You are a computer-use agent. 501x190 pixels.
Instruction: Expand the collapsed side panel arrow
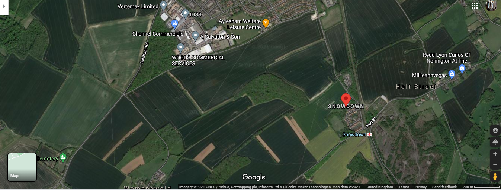point(4,7)
